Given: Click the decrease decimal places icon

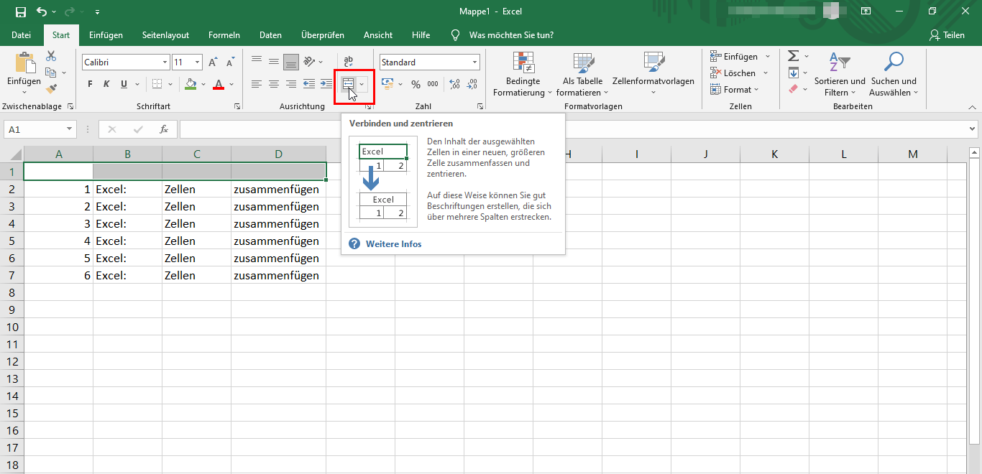Looking at the screenshot, I should [472, 84].
